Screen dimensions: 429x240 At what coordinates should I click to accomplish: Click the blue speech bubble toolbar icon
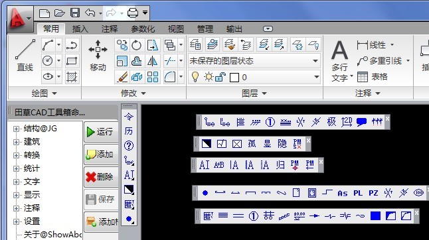361,122
